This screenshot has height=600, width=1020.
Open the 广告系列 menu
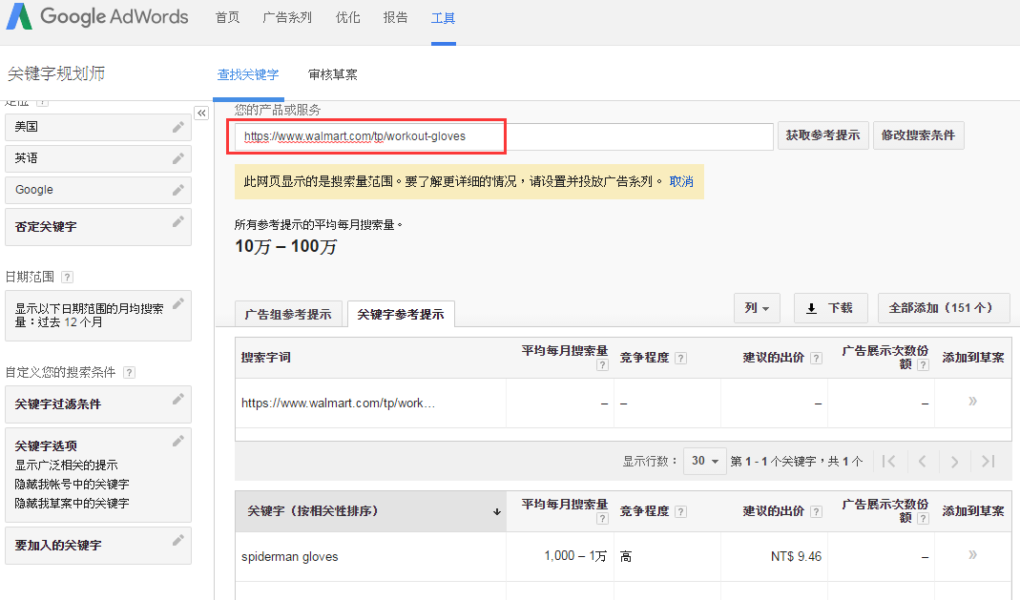point(287,17)
